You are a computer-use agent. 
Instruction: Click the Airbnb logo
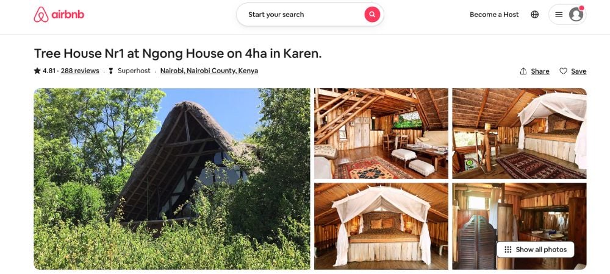point(59,15)
